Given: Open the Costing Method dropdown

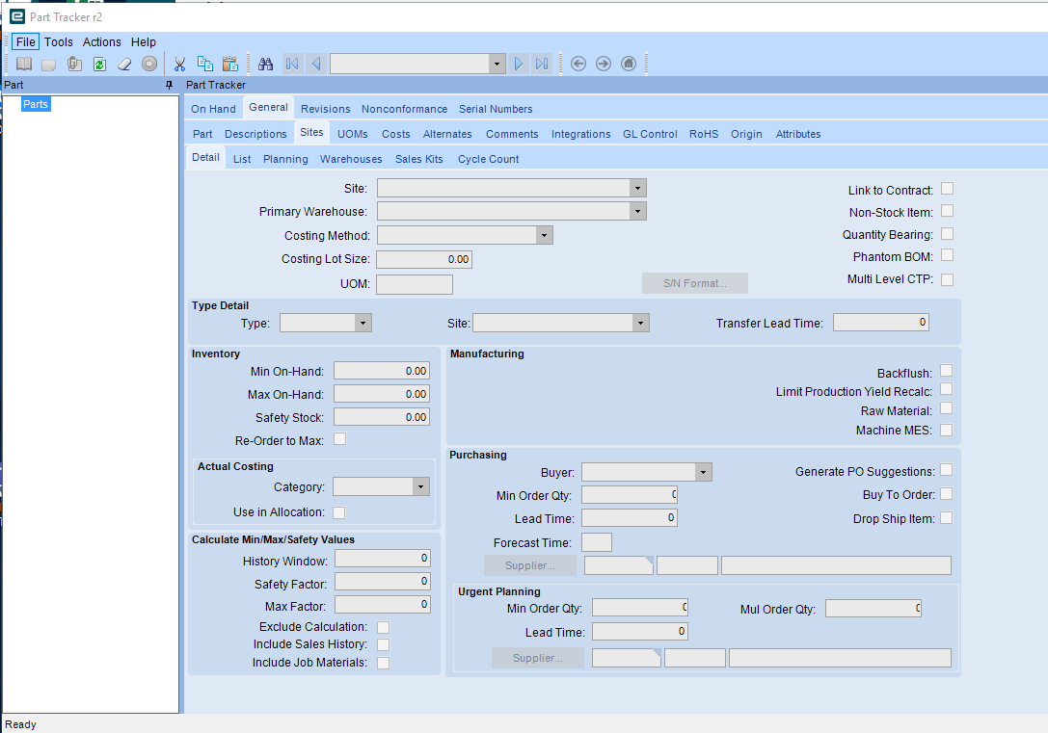Looking at the screenshot, I should (544, 235).
